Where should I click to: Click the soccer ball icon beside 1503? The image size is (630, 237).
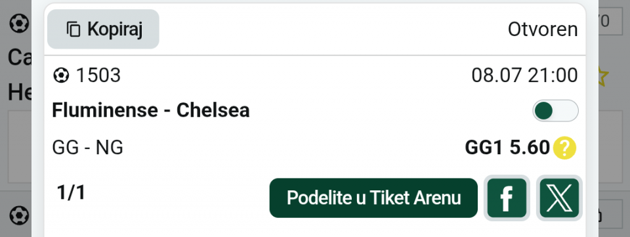[61, 75]
